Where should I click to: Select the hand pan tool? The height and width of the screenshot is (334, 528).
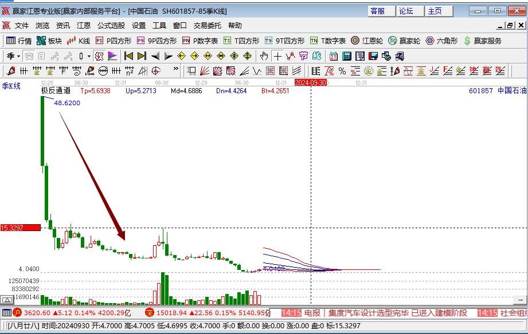[264, 56]
